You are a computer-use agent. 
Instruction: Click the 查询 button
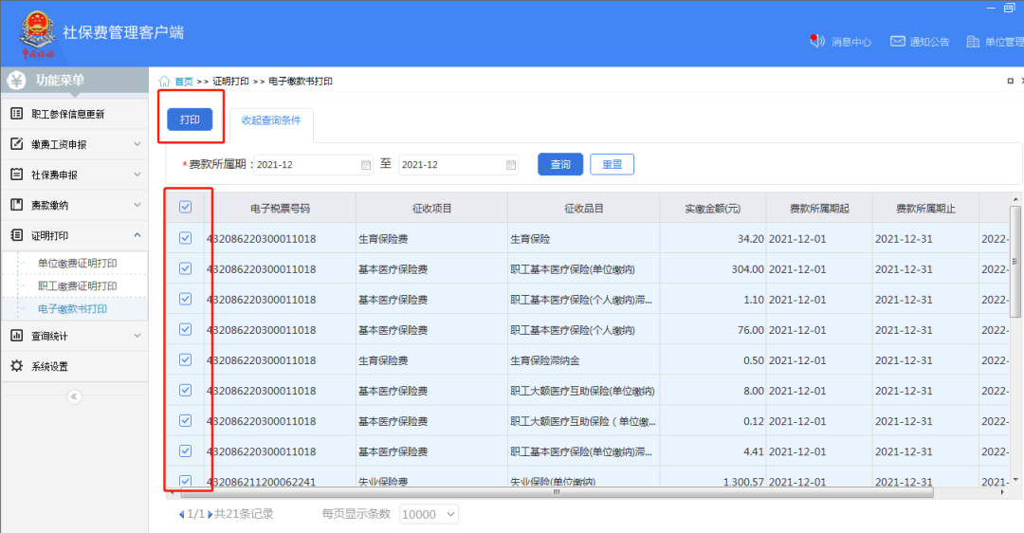click(x=560, y=165)
